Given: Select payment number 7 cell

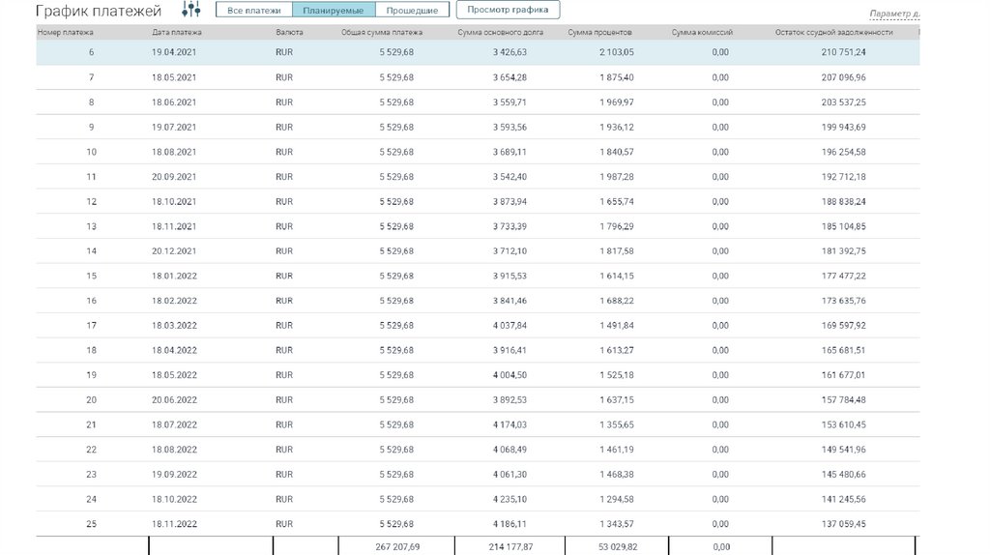Looking at the screenshot, I should tap(92, 77).
